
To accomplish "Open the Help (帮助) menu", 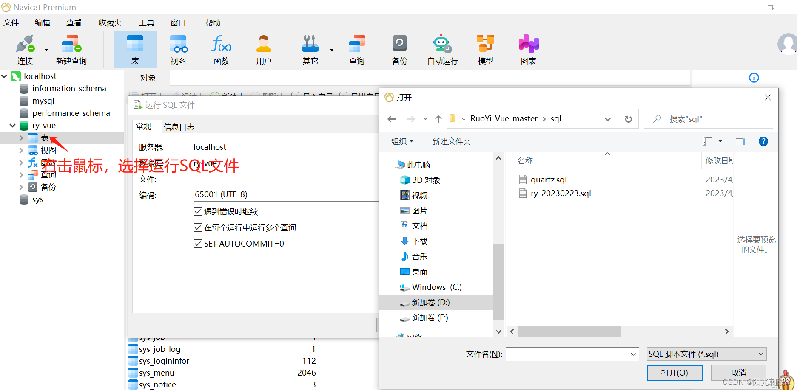I will tap(213, 23).
